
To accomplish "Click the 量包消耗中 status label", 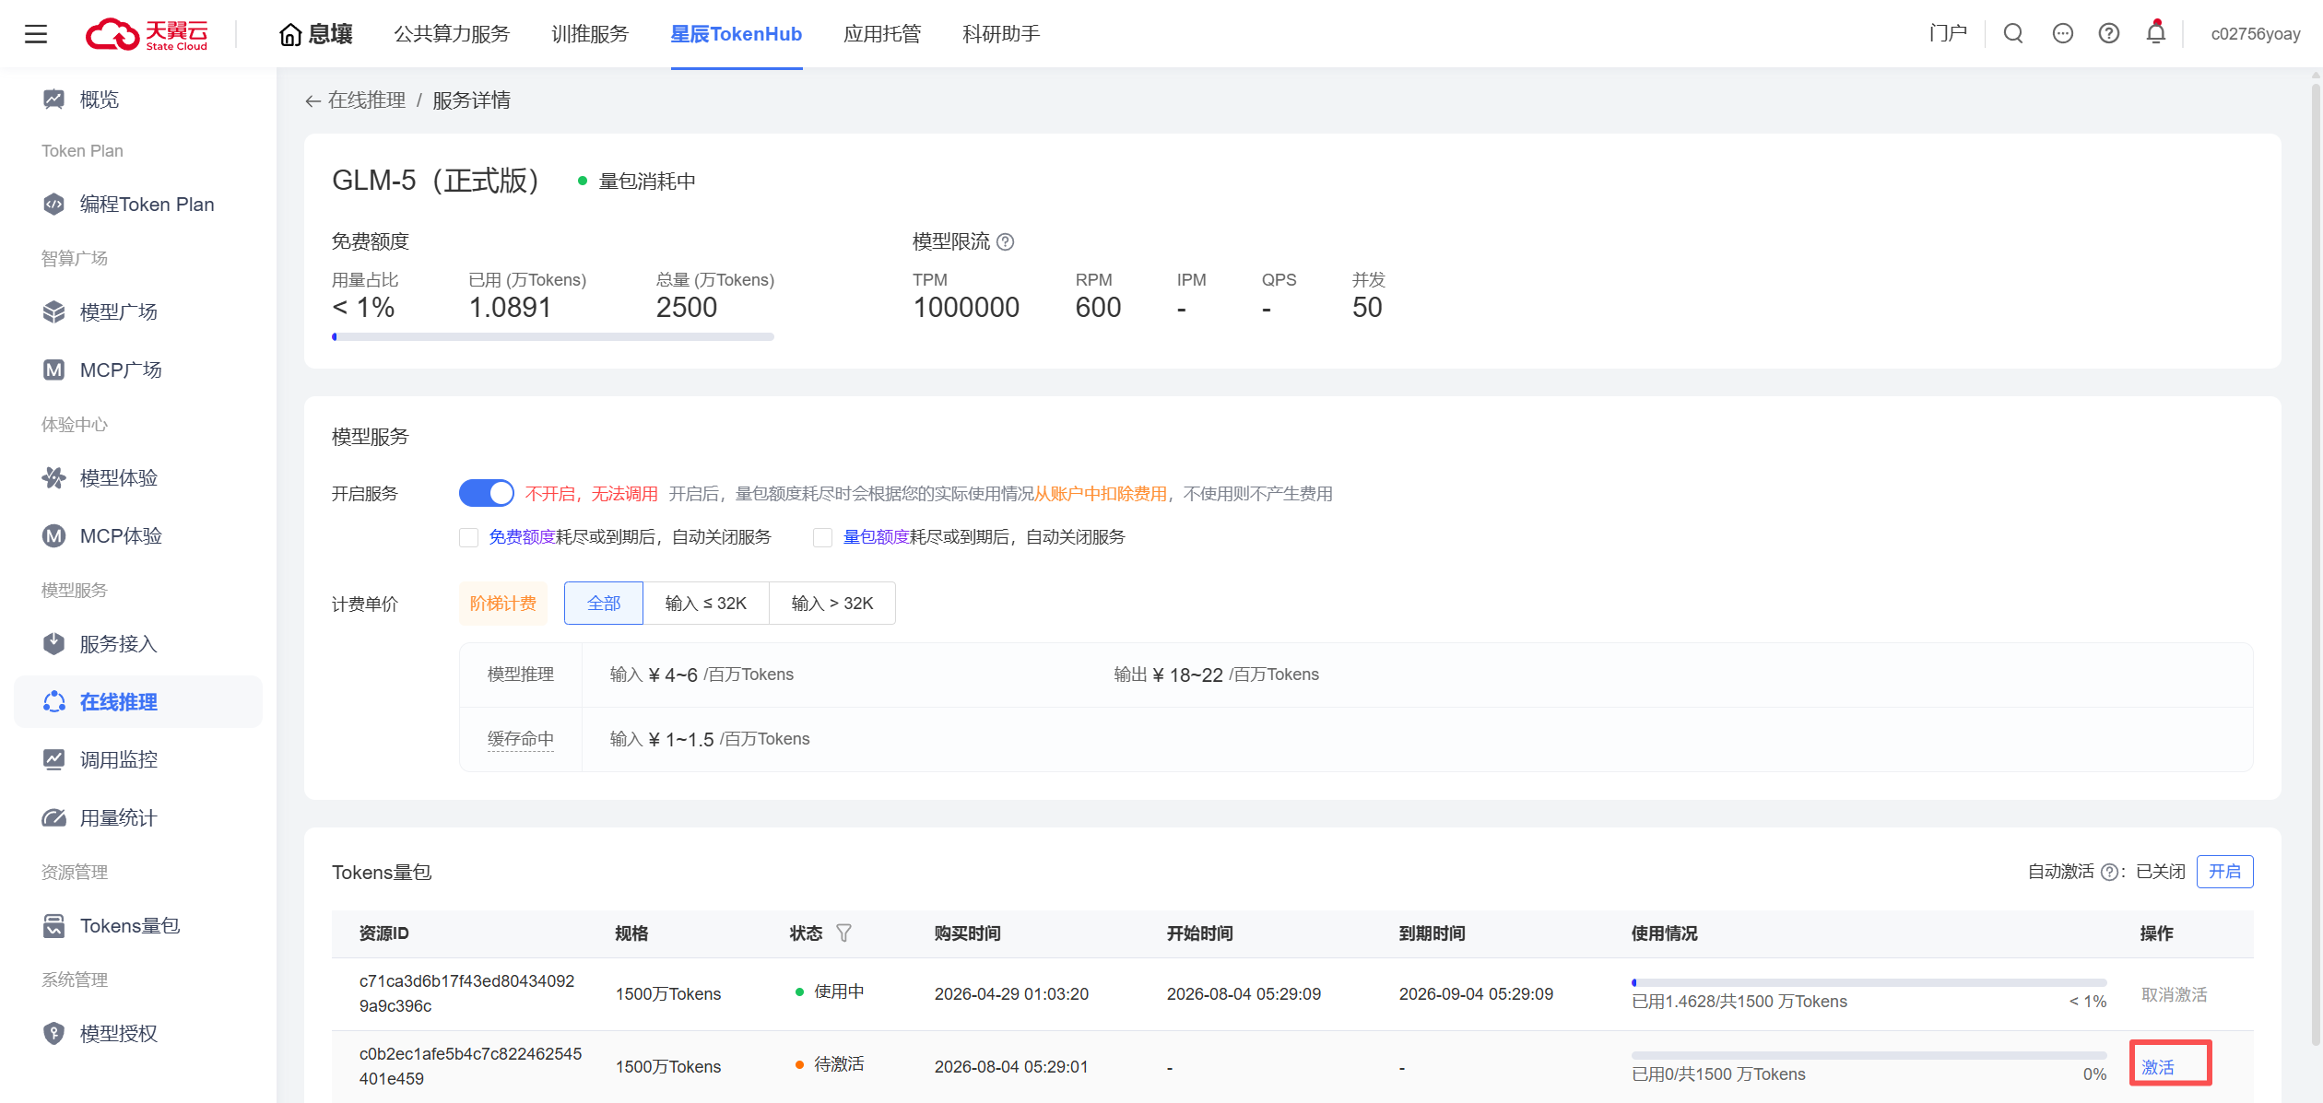I will pyautogui.click(x=647, y=182).
